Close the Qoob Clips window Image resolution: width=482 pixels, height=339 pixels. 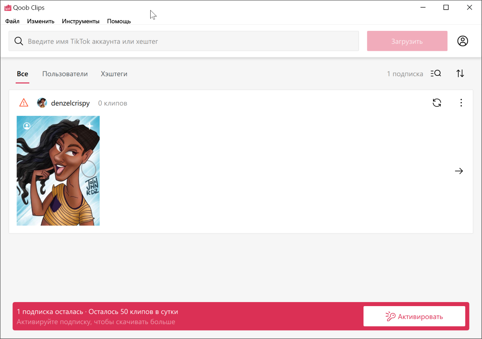[470, 7]
